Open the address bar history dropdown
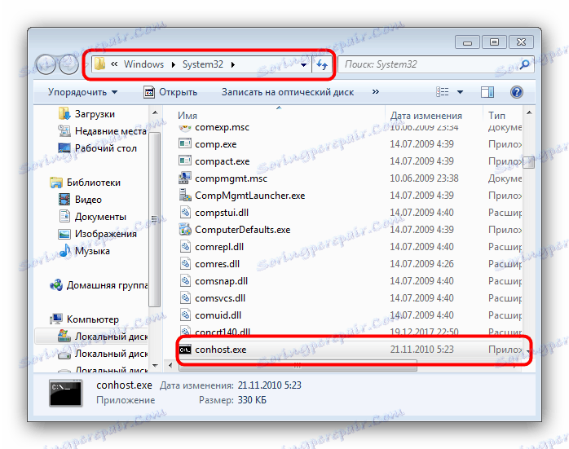Screen dimensions: 569x449 tap(303, 65)
